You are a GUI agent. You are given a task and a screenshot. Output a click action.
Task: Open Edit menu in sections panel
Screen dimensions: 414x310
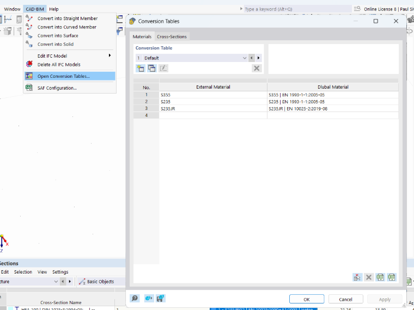click(x=5, y=272)
